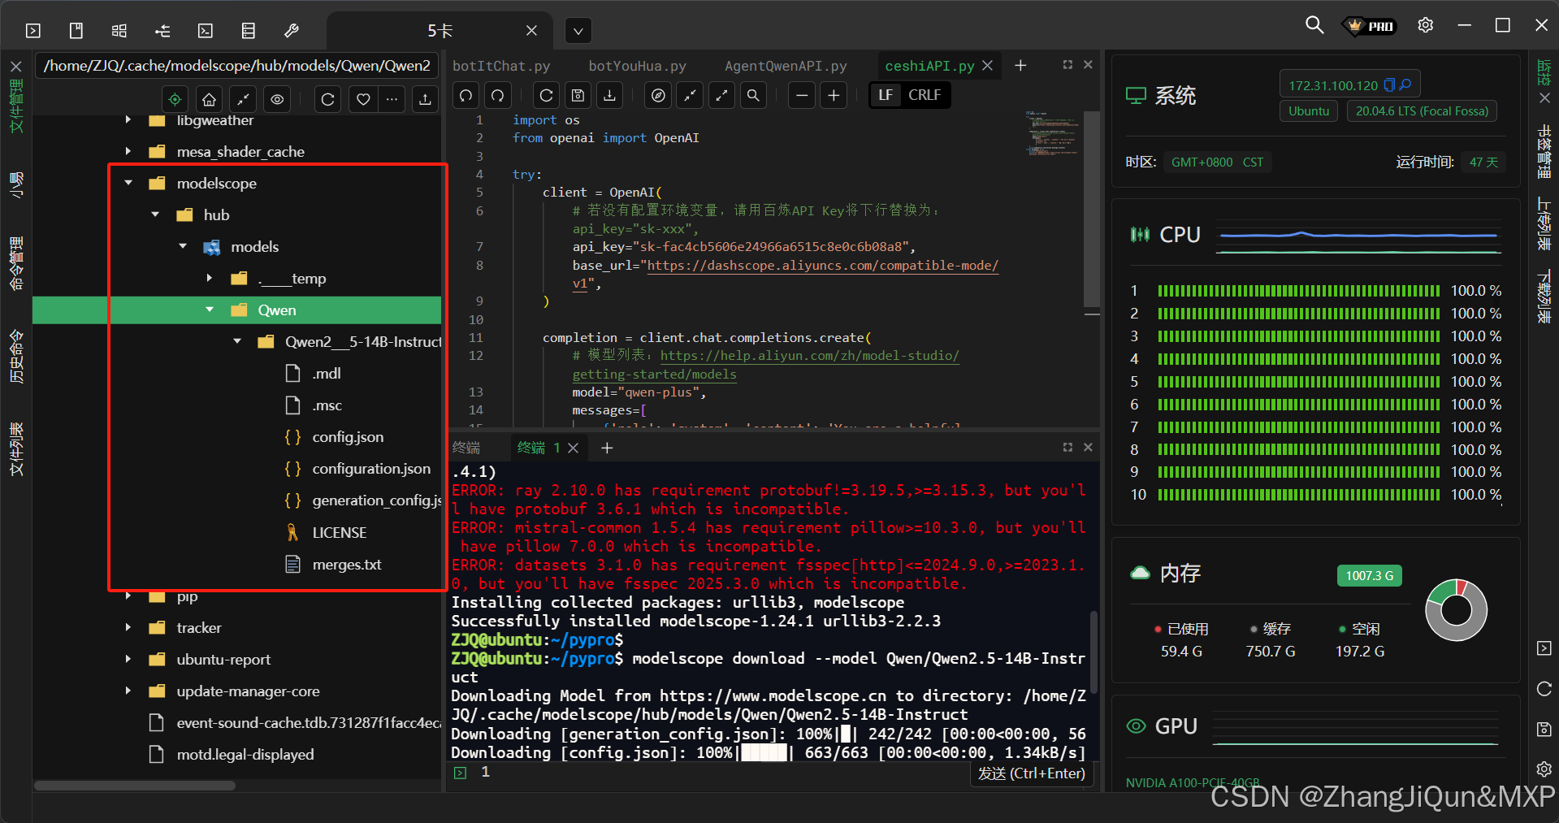
Task: Go to home directory in file manager
Action: coord(209,99)
